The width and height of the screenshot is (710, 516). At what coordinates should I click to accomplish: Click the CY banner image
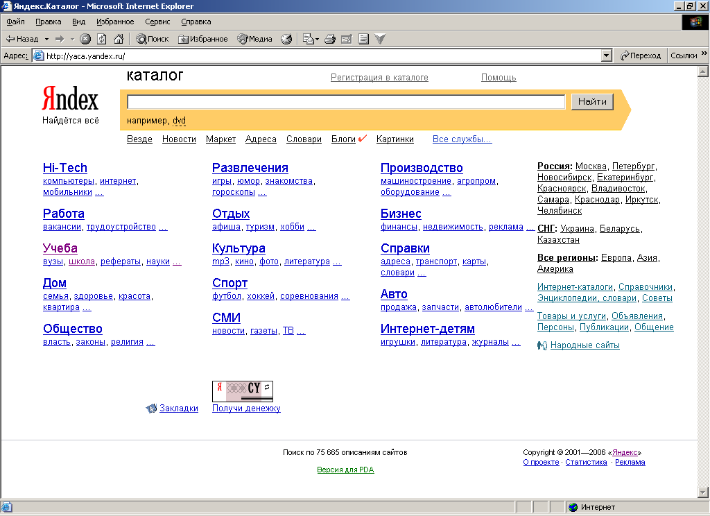(x=243, y=390)
